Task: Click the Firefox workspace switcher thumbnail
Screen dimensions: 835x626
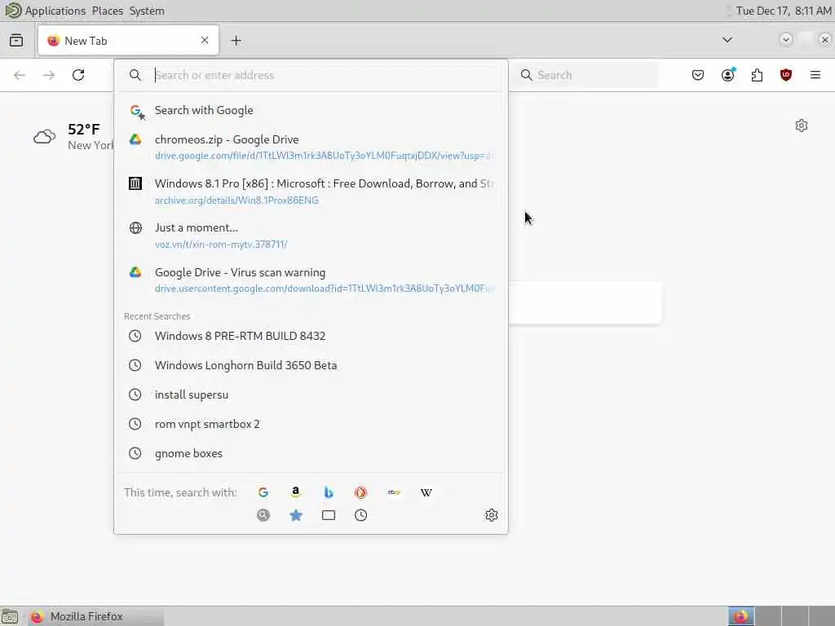Action: (x=740, y=616)
